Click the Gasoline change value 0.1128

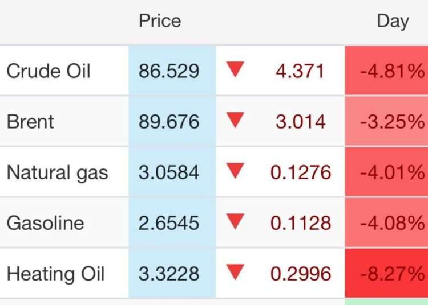(301, 222)
